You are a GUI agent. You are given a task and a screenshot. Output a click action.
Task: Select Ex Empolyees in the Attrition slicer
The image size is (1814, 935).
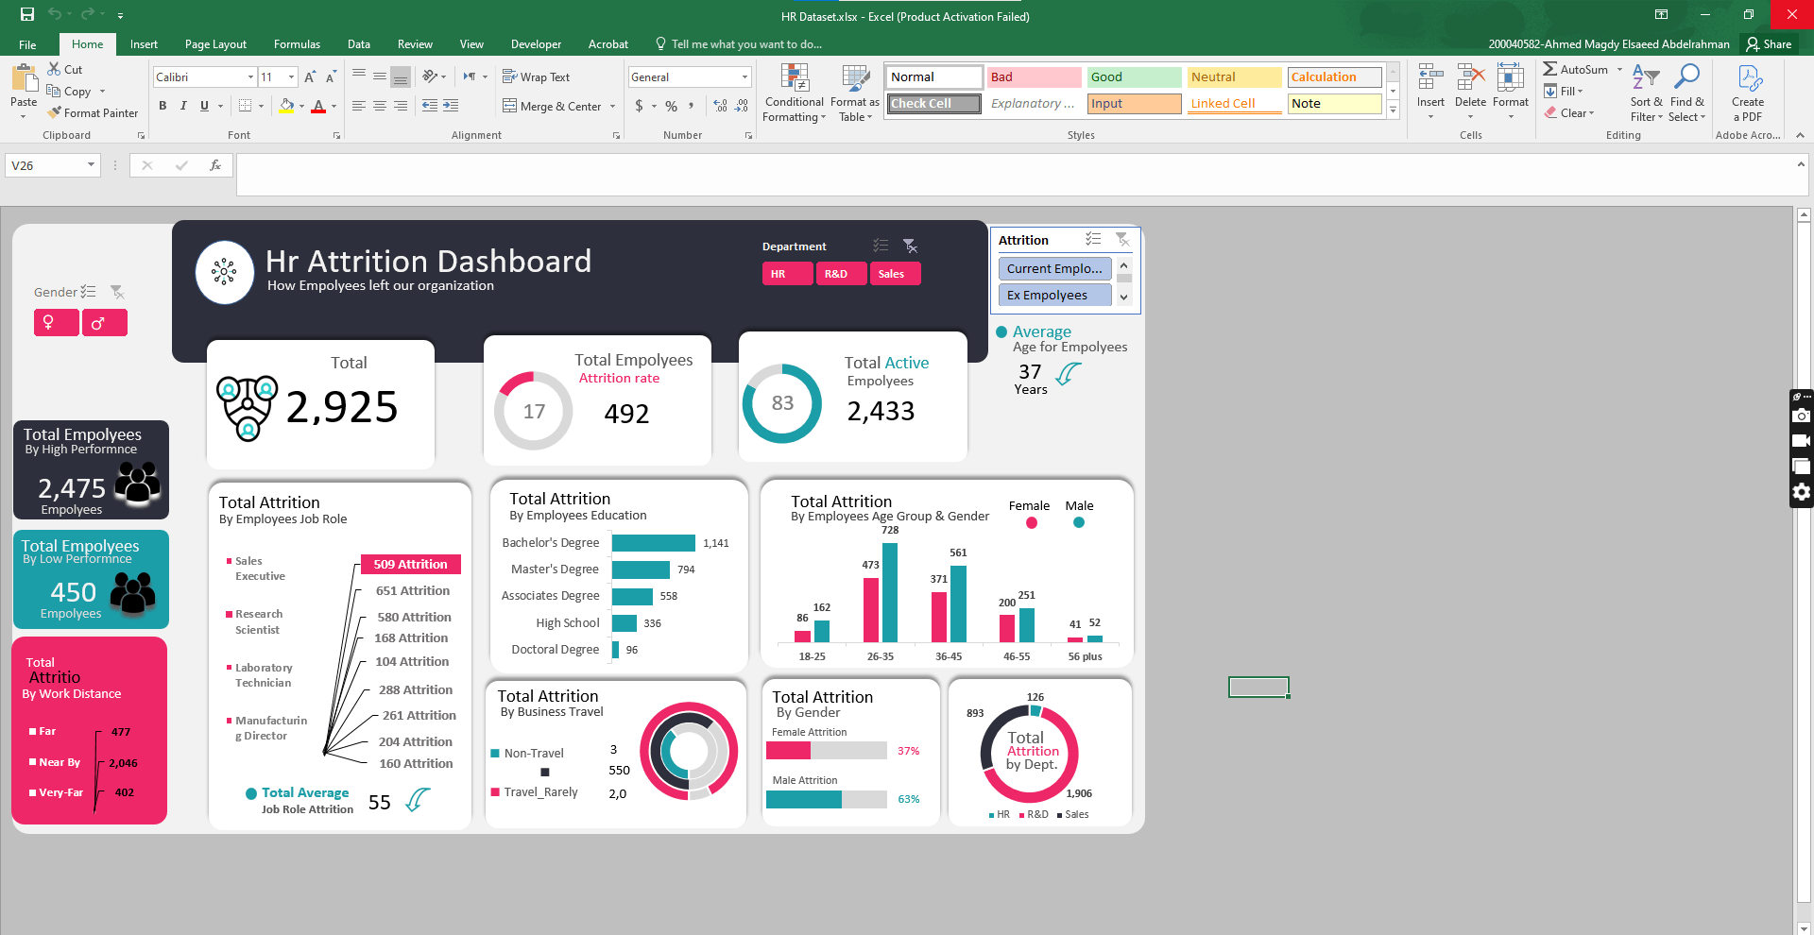1052,295
